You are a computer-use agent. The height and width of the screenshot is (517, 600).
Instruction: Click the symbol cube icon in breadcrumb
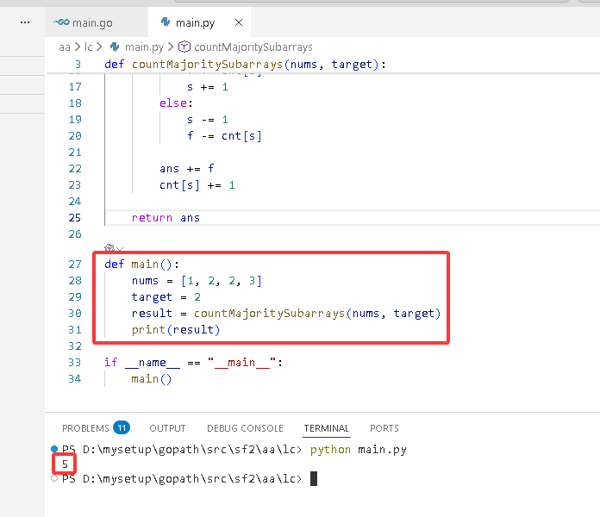click(x=184, y=47)
